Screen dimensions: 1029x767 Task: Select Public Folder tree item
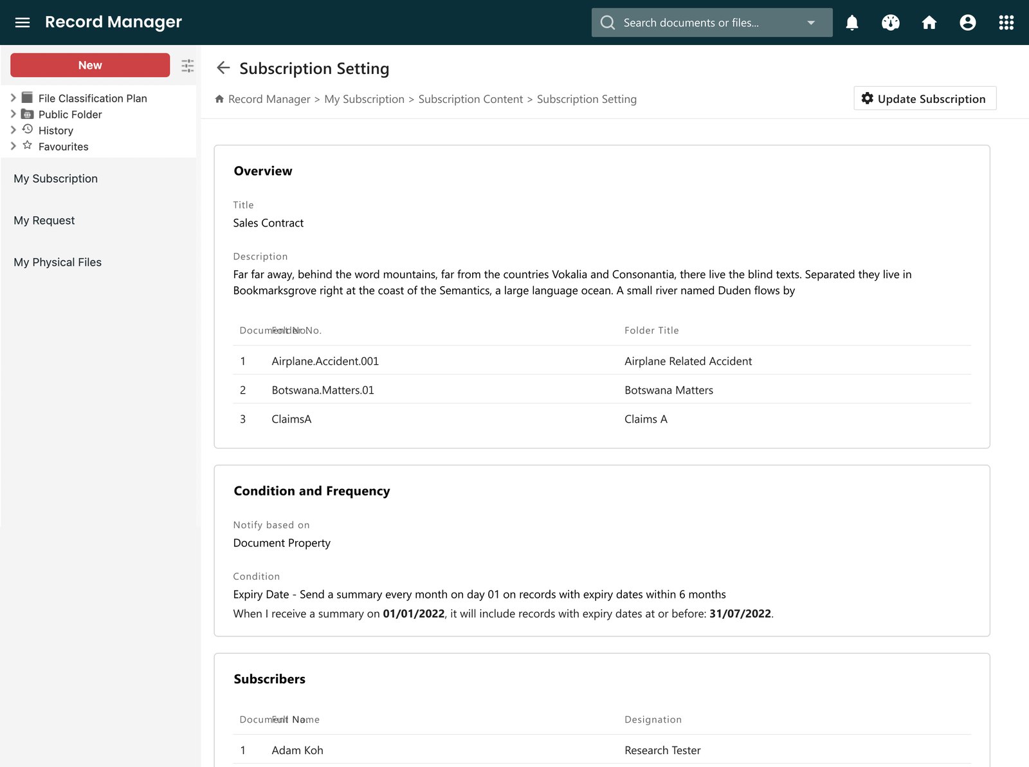[x=70, y=115]
